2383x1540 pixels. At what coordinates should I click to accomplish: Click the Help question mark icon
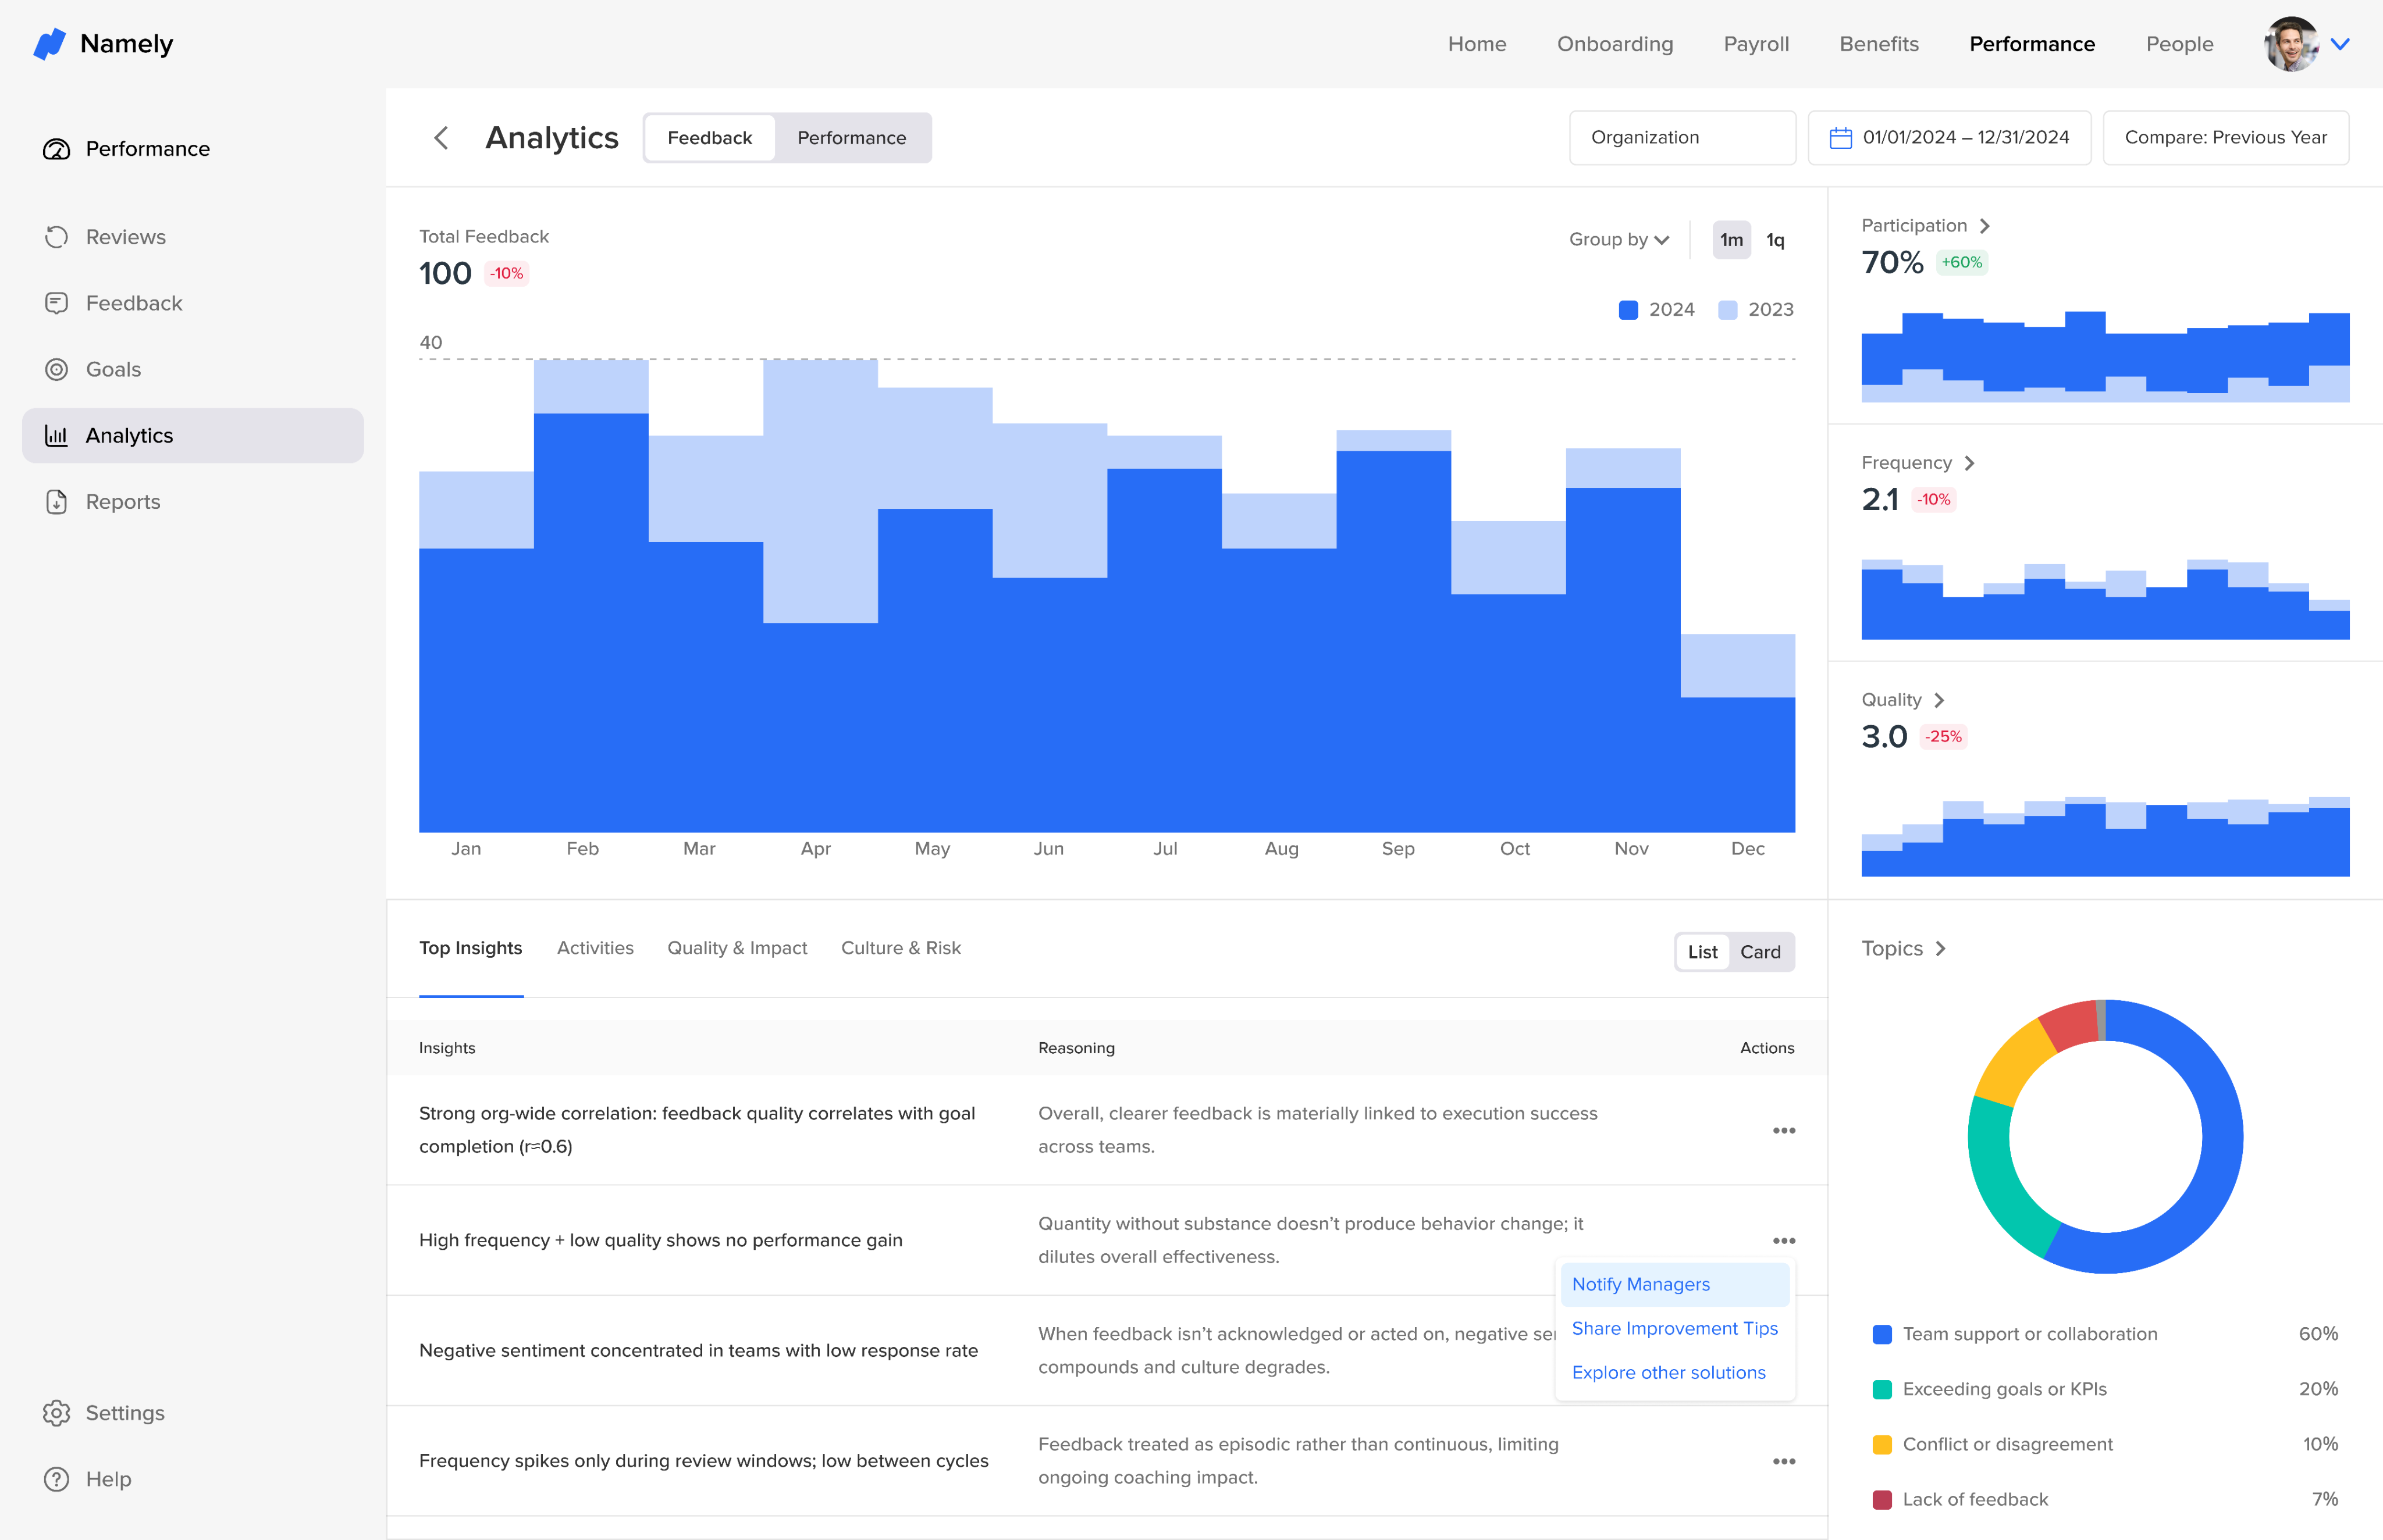point(56,1479)
